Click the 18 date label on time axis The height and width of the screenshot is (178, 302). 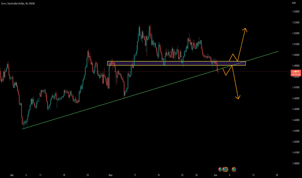[64, 175]
